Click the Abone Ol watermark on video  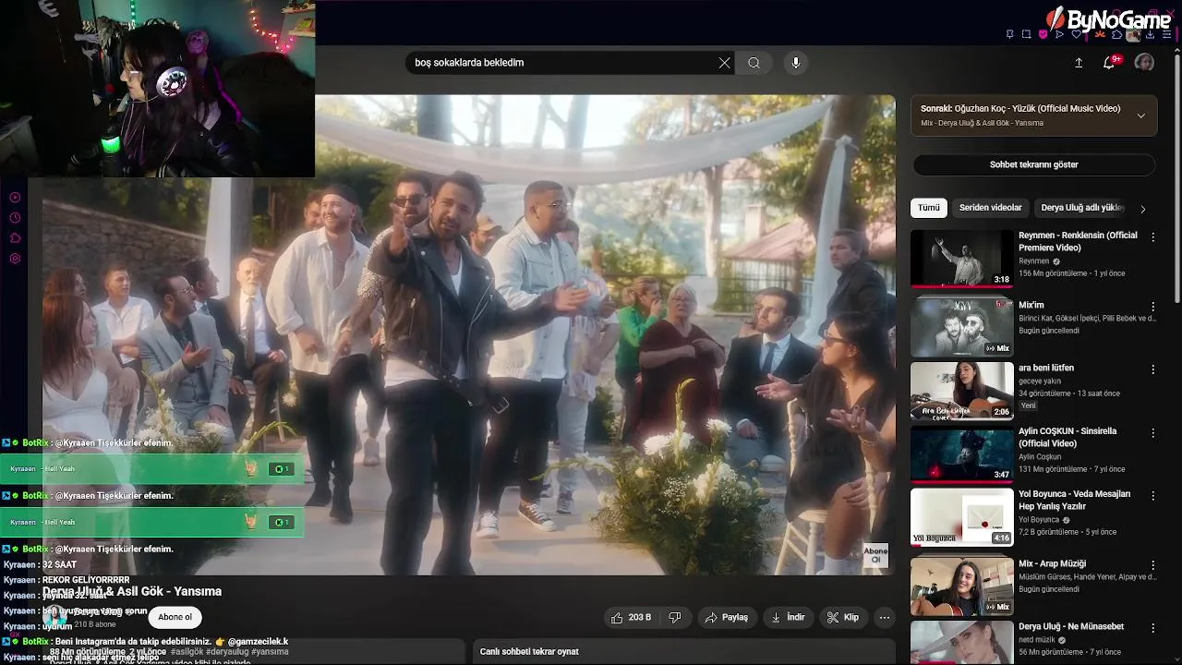pos(875,555)
